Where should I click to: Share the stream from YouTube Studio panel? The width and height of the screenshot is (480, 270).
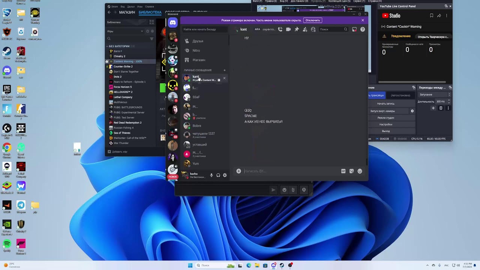pyautogui.click(x=439, y=16)
